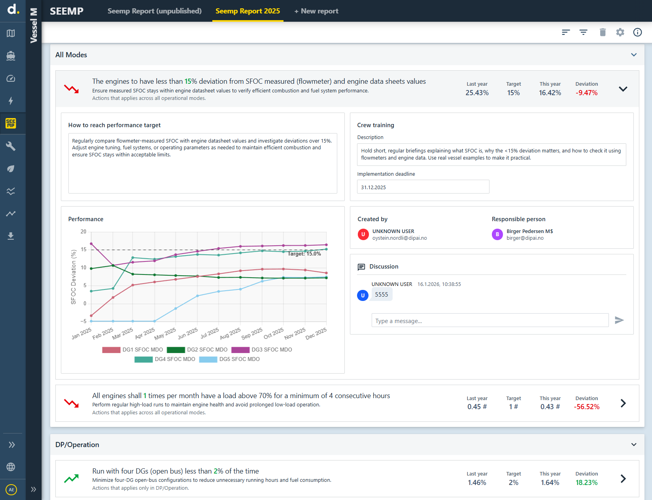The image size is (652, 500).
Task: Click the -56.52% deviation value
Action: tap(587, 407)
